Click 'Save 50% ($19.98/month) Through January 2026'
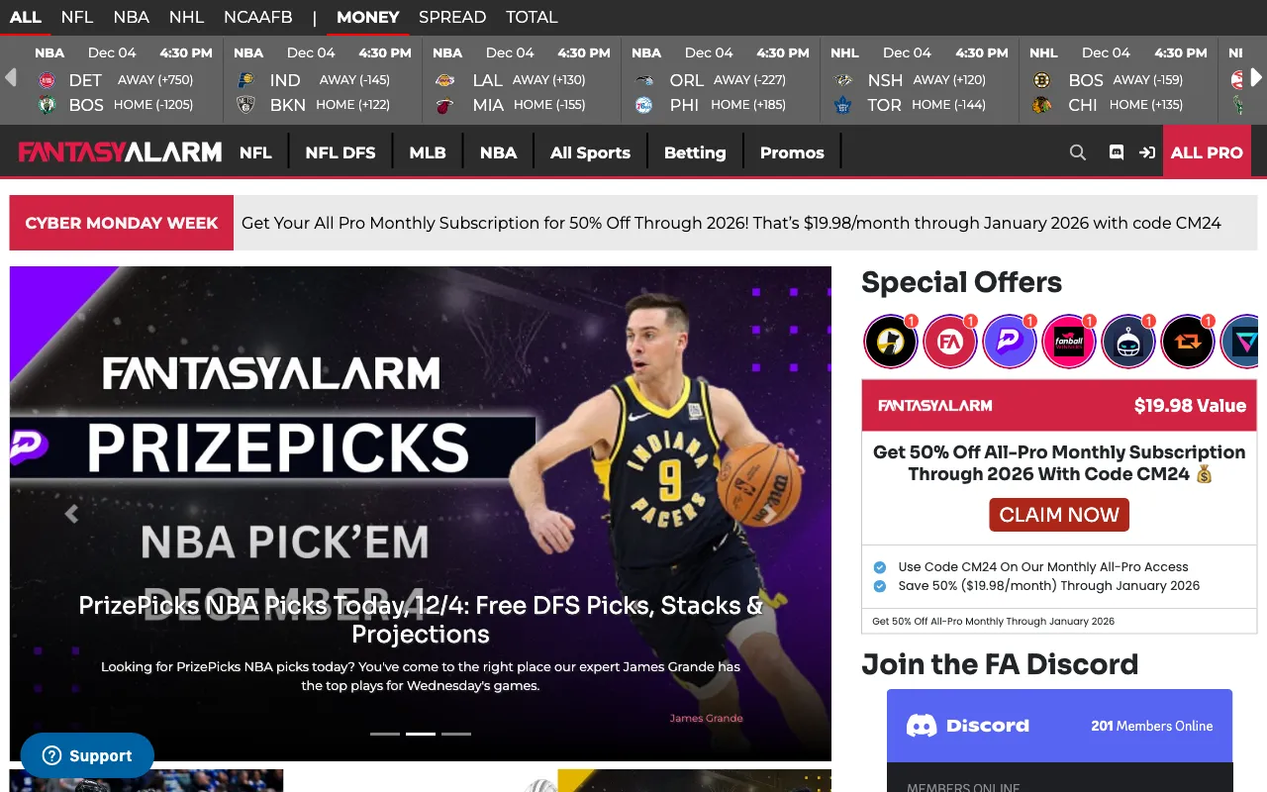This screenshot has height=792, width=1267. click(x=1048, y=586)
